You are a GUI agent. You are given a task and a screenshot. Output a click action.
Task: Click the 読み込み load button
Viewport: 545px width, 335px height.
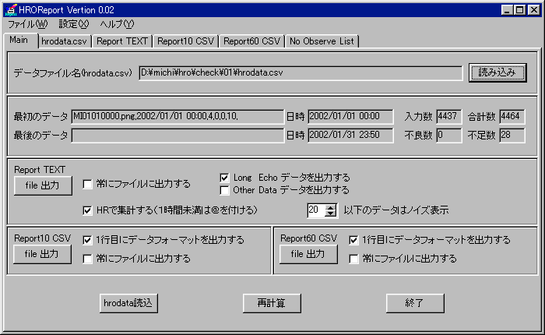498,72
